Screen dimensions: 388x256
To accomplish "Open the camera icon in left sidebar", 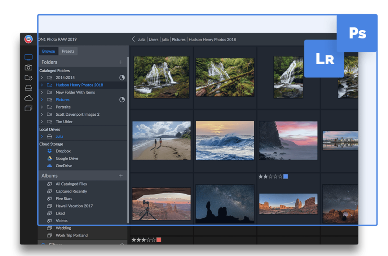I will [x=28, y=67].
